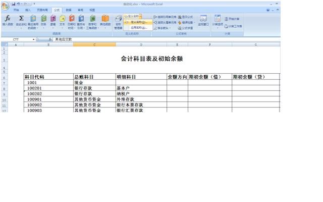Click cell with code 1001
Viewport: 323px width, 202px height.
point(48,83)
